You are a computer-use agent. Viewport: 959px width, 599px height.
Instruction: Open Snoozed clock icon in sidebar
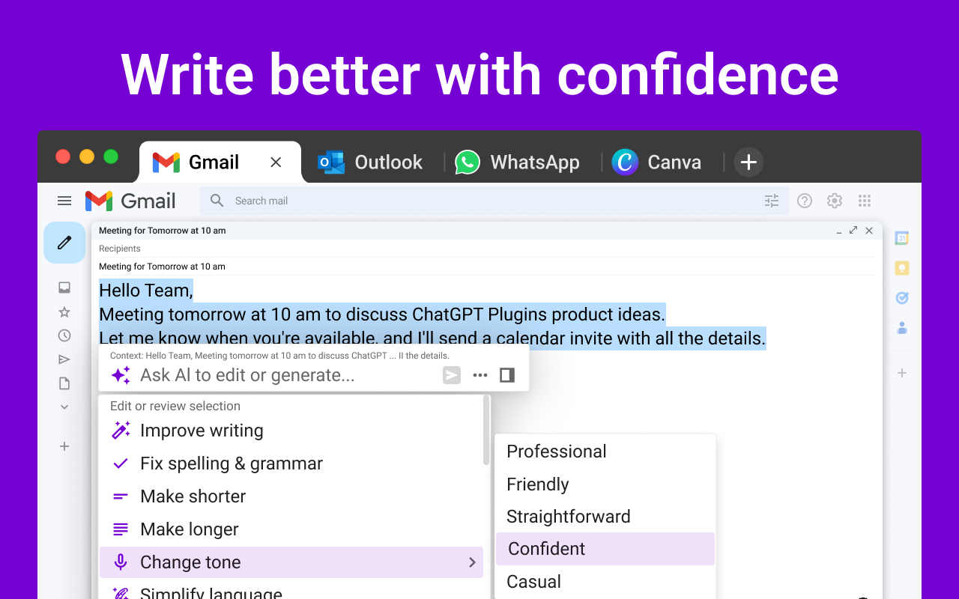64,335
